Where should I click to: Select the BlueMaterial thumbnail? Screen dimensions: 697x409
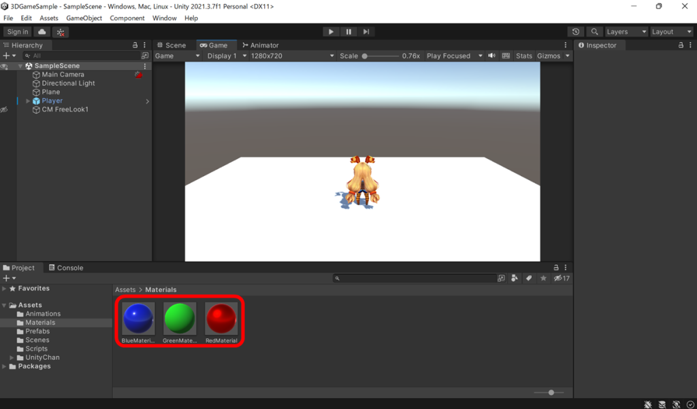point(138,319)
